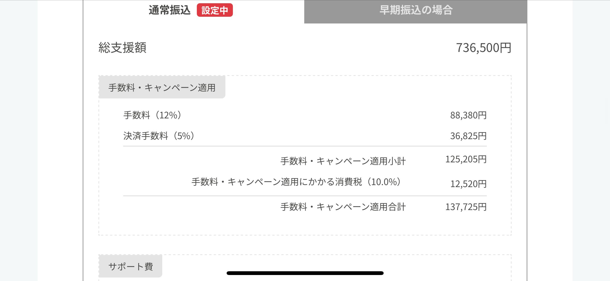Click the red 設定中 badge
The height and width of the screenshot is (281, 610).
pos(215,10)
